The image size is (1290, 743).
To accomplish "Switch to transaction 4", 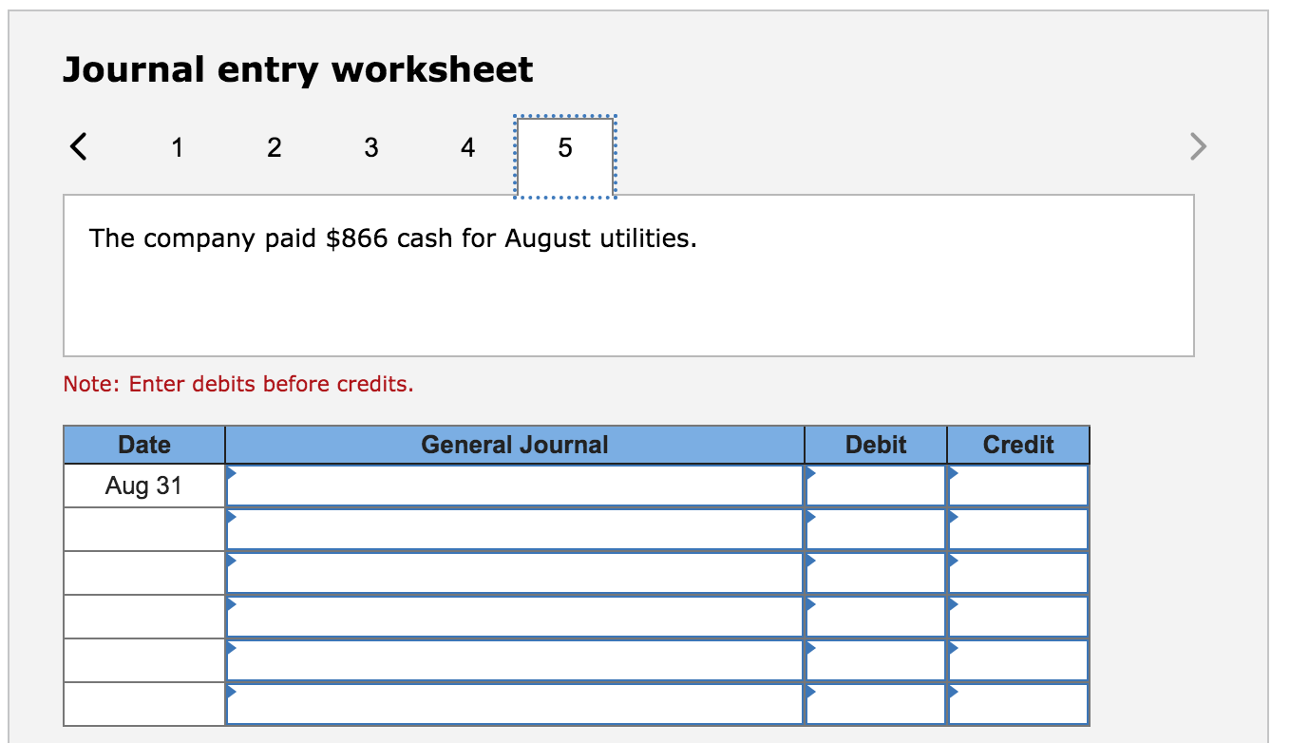I will pos(467,147).
